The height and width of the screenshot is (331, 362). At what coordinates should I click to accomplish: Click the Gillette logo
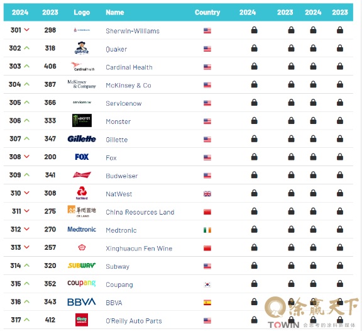82,139
